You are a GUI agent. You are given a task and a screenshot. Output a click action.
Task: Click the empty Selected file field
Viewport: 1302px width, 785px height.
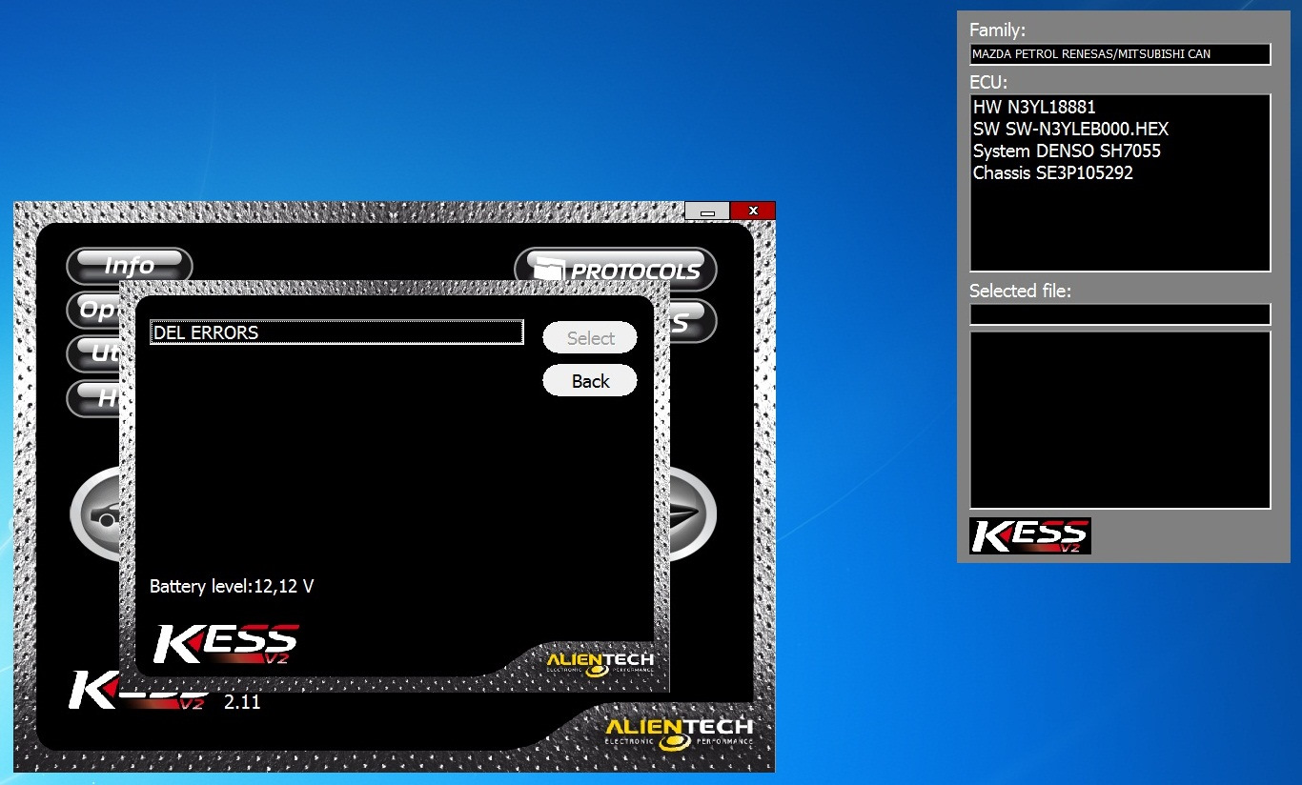[1120, 314]
